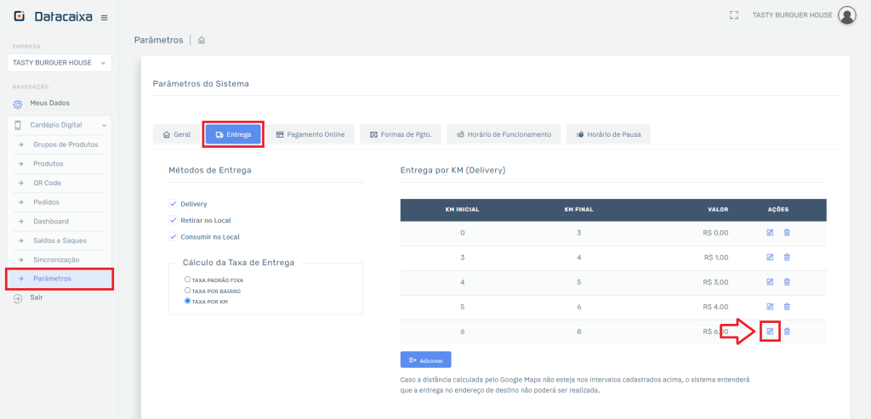
Task: Open Meus Dados in the navigation
Action: pyautogui.click(x=49, y=103)
